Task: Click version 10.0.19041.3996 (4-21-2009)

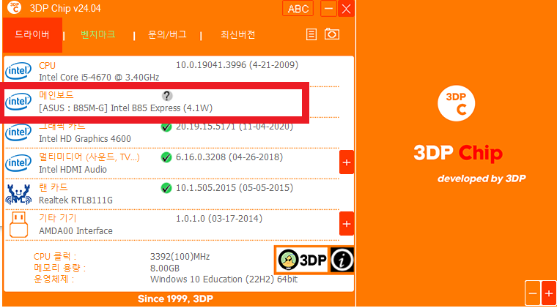Action: [237, 65]
